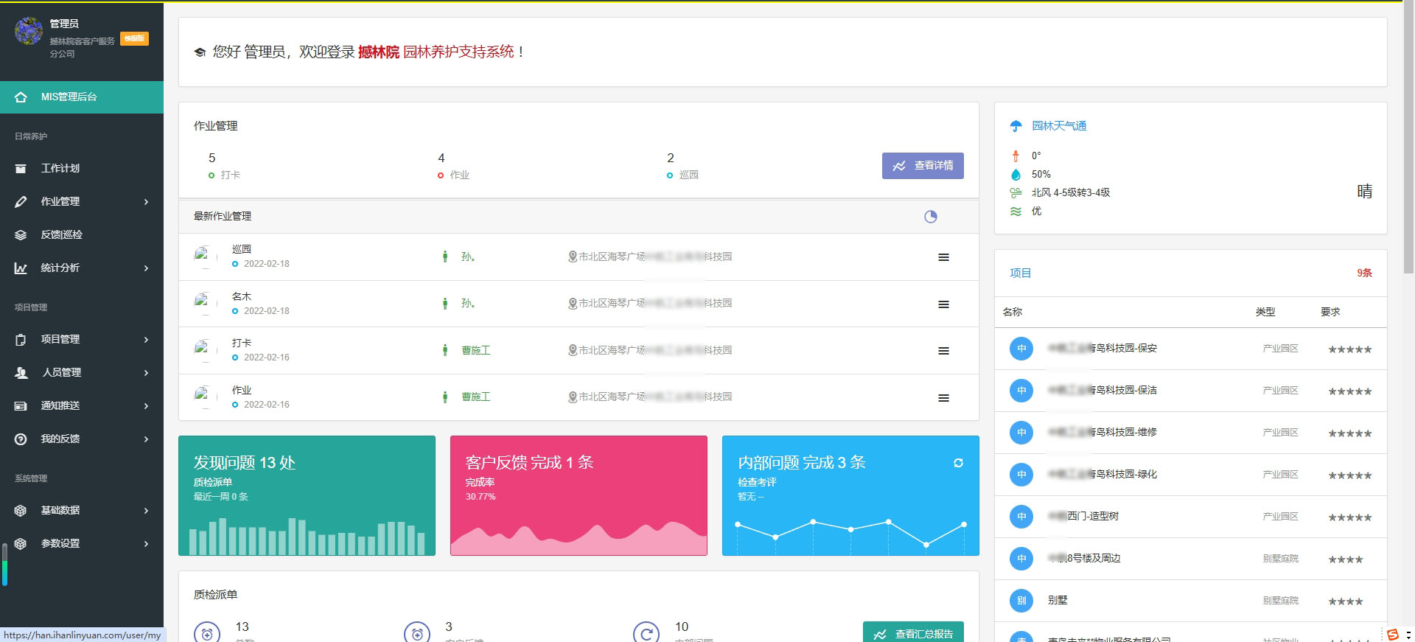This screenshot has width=1415, height=642.
Task: Open 反馈巡检 menu entry
Action: click(x=82, y=235)
